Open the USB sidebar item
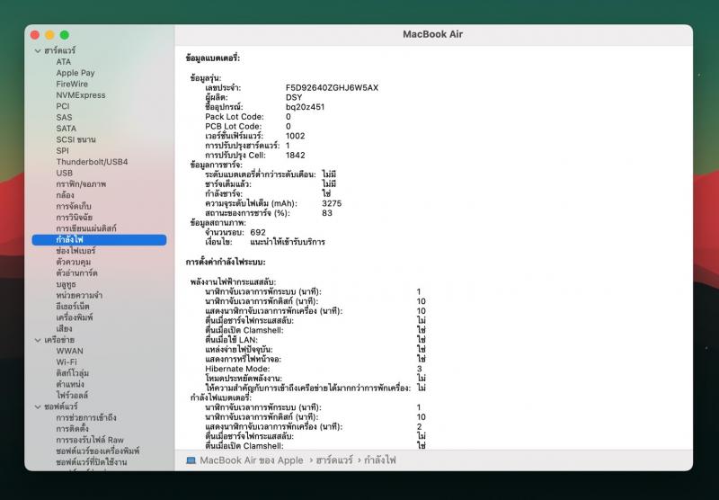The image size is (719, 500). (x=64, y=173)
